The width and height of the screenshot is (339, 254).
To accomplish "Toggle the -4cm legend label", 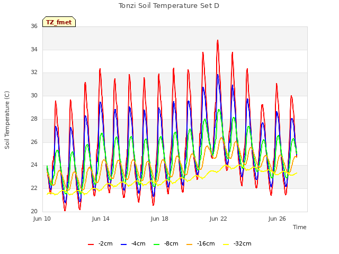I will tap(138, 243).
